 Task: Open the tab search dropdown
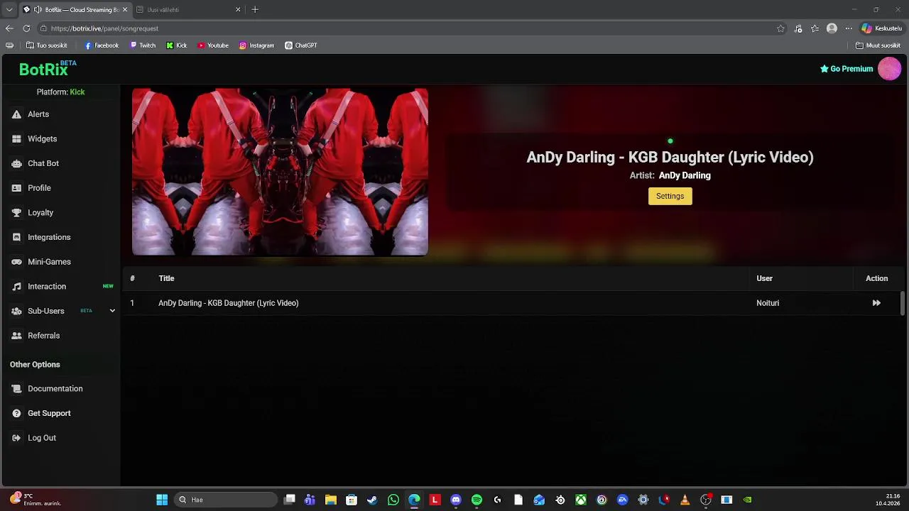point(9,9)
